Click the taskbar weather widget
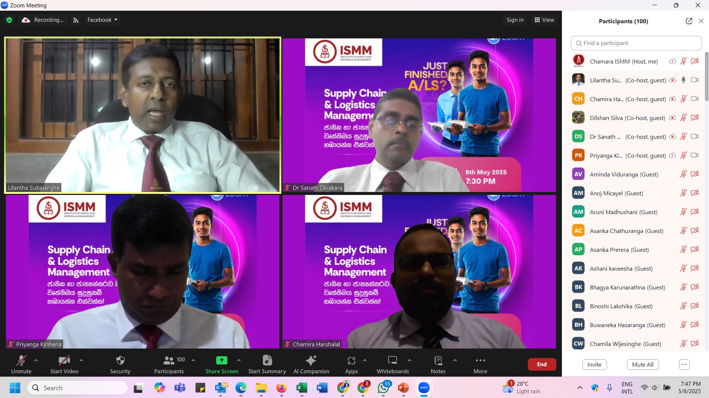The height and width of the screenshot is (398, 709). click(521, 388)
